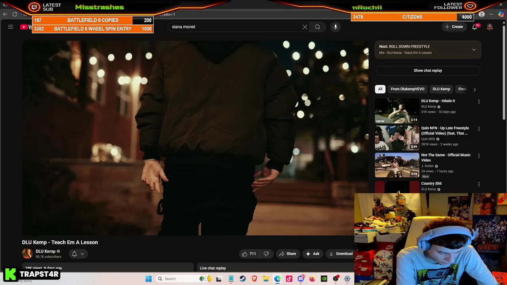
Task: Click the video title DLU Kemp - Teach Em A Lesson
Action: click(60, 242)
